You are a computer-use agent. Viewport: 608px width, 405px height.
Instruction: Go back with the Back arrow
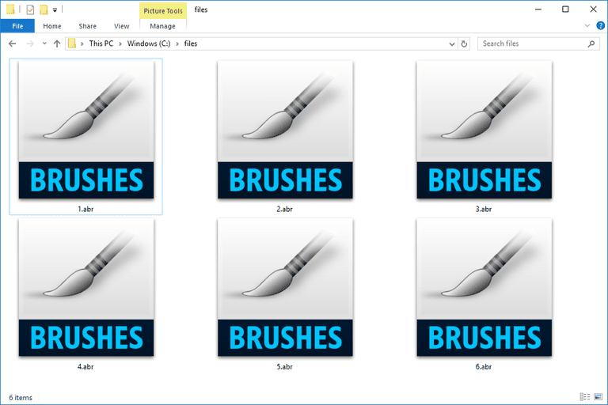click(x=13, y=44)
